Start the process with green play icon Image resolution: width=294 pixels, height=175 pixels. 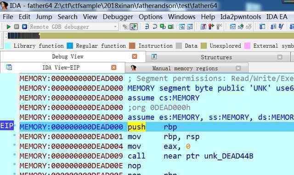pyautogui.click(x=8, y=27)
